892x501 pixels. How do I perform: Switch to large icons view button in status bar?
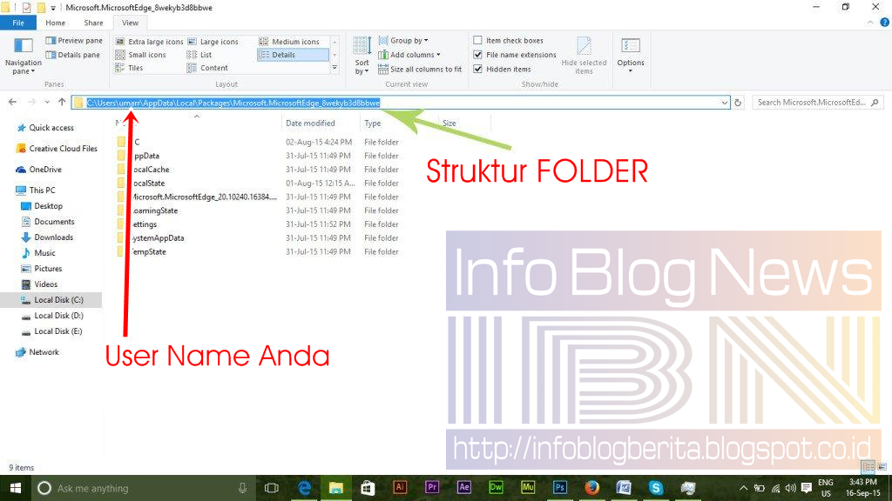coord(882,467)
